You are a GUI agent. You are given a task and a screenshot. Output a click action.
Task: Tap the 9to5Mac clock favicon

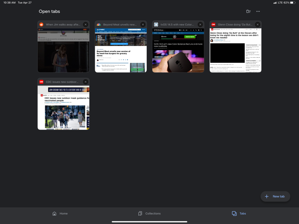point(156,25)
